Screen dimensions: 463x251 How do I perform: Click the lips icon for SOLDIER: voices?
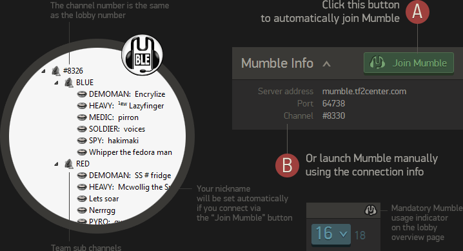click(x=82, y=129)
